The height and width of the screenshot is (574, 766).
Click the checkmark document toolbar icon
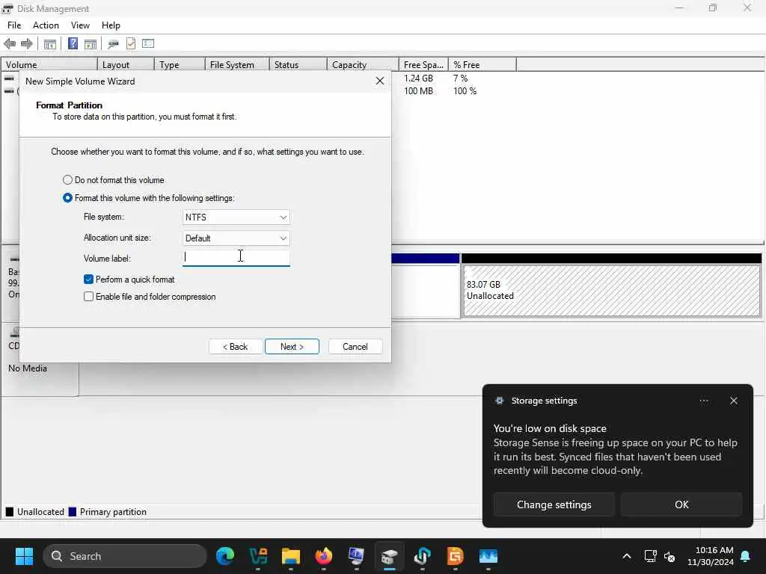[x=131, y=43]
